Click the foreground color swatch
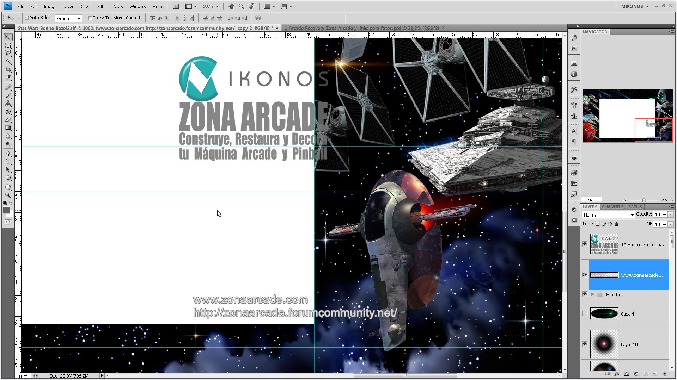 tap(6, 210)
